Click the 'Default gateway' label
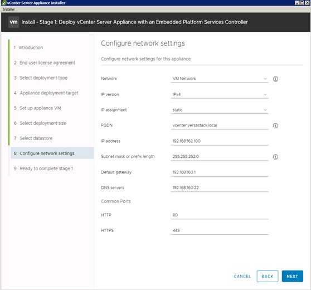Screen dimensions: 311x290 click(116, 172)
